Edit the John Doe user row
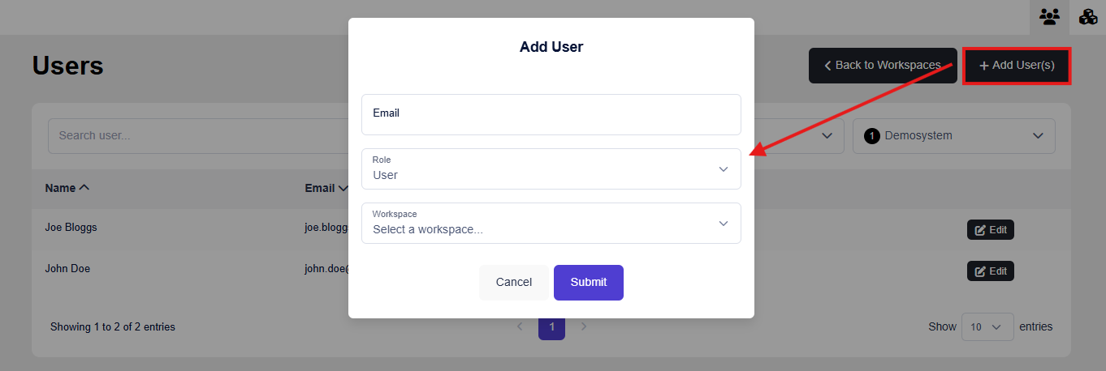Viewport: 1106px width, 371px height. [990, 271]
